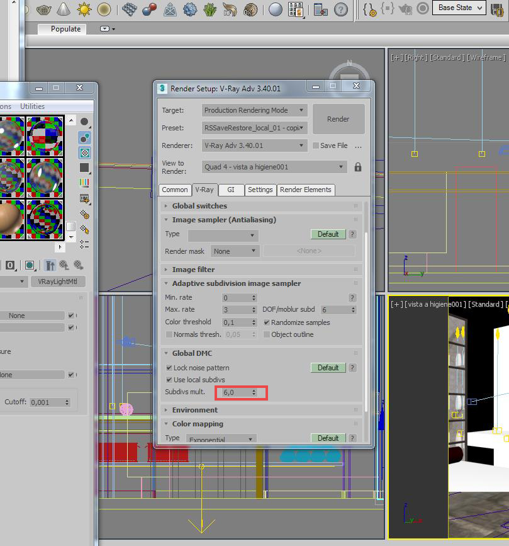Click the green plant toolbar icon

(210, 9)
